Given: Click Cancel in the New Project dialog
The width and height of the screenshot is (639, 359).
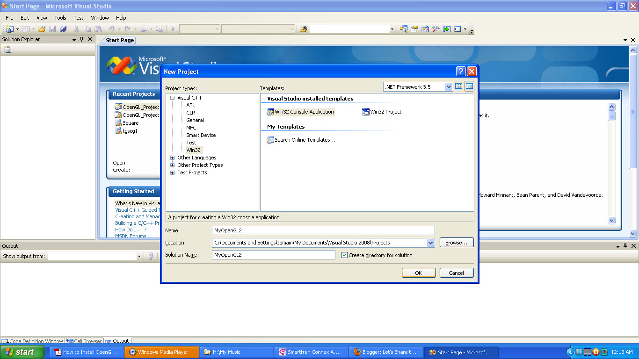Looking at the screenshot, I should pyautogui.click(x=457, y=273).
